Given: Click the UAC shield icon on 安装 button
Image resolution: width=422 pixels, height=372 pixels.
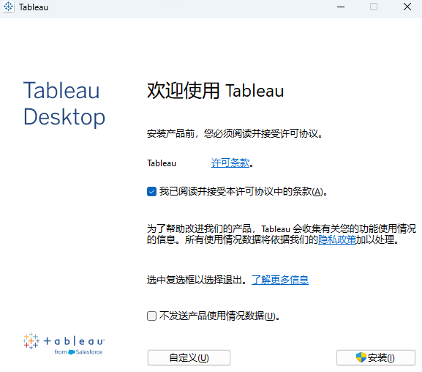Looking at the screenshot, I should [361, 357].
